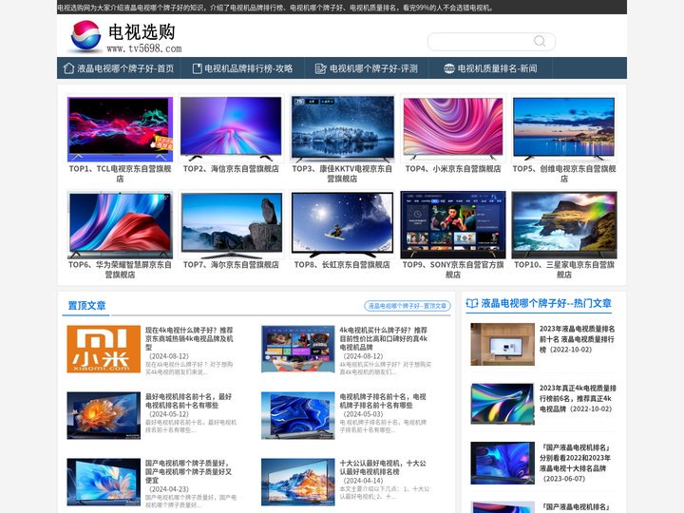Click the site logo globe icon
Viewport: 684px width, 513px height.
[85, 36]
